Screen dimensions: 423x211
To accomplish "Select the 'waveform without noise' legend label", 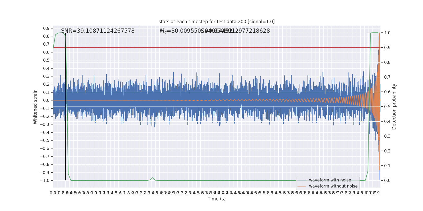I will coord(333,186).
